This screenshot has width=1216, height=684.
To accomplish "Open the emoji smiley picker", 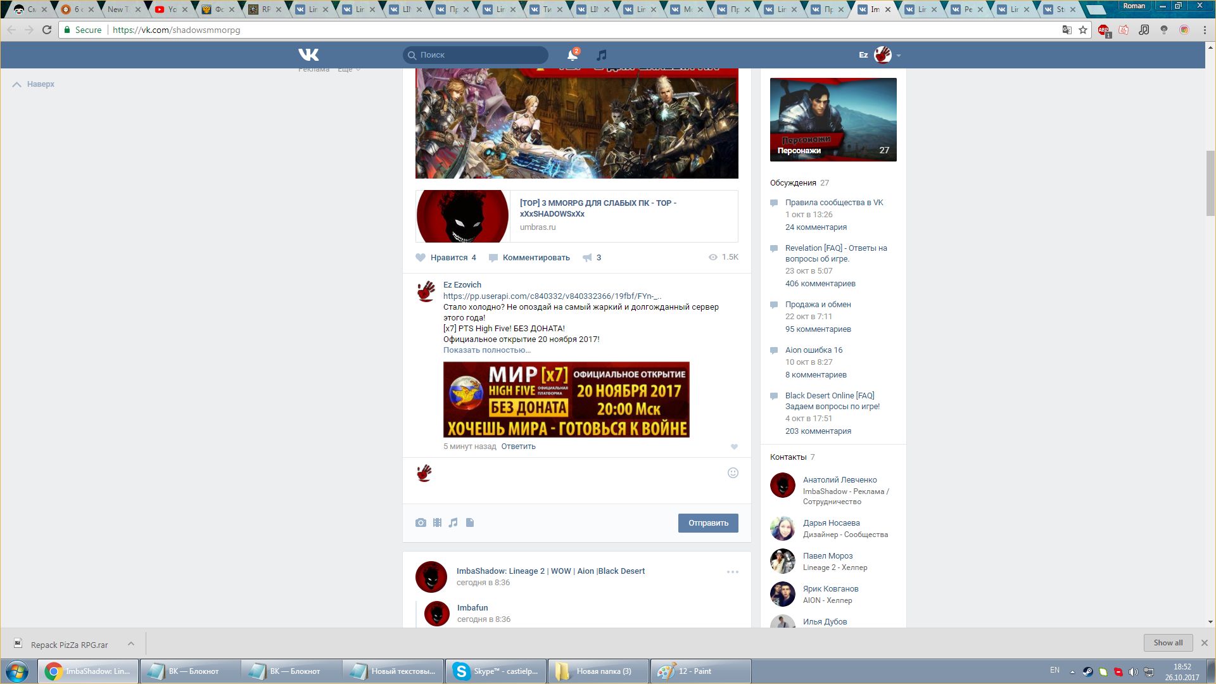I will (x=733, y=472).
